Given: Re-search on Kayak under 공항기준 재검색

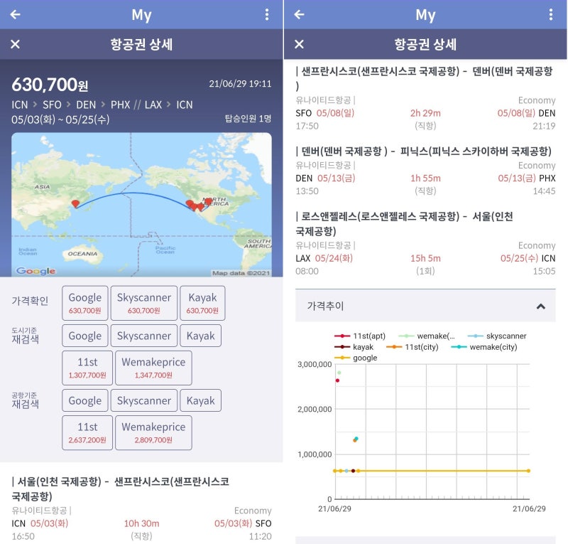Looking at the screenshot, I should (x=201, y=400).
